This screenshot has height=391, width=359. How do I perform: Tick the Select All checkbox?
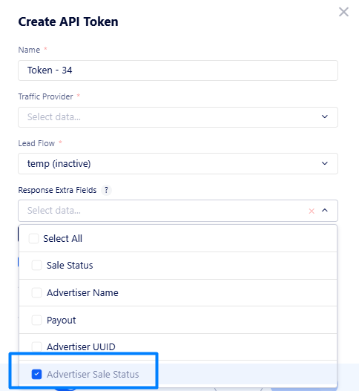click(33, 238)
